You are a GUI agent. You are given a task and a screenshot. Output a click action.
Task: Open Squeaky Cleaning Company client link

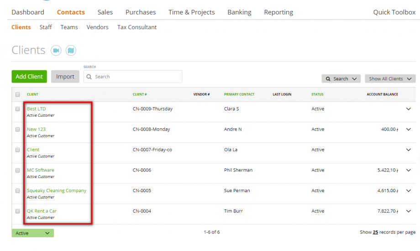(x=57, y=190)
